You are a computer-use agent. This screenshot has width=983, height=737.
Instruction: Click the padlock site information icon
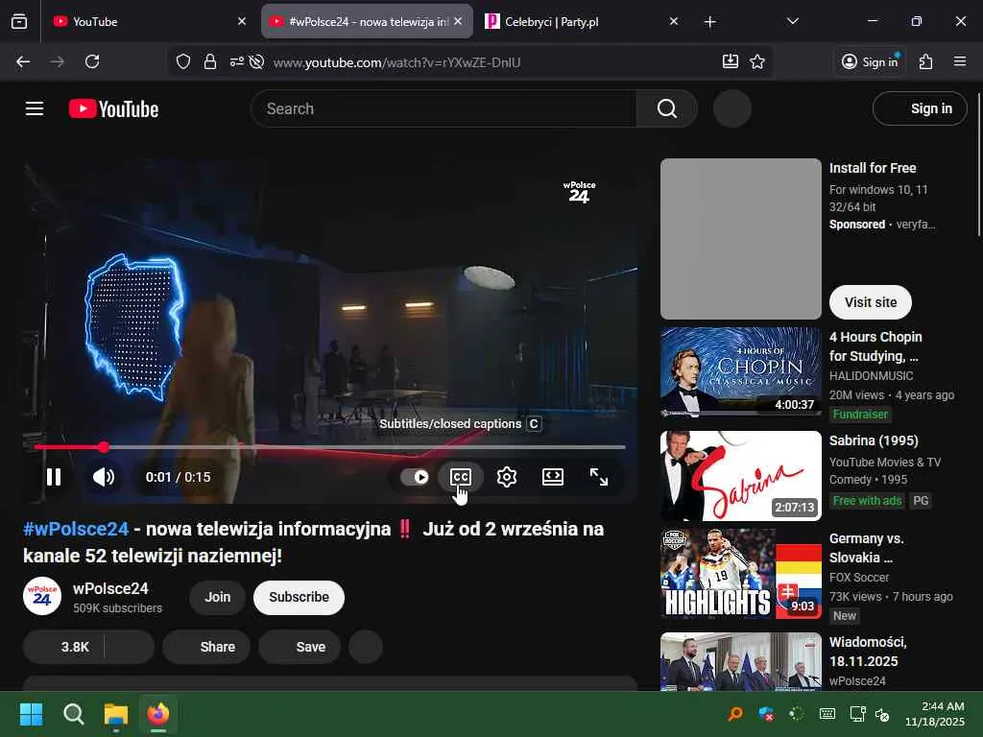(210, 61)
